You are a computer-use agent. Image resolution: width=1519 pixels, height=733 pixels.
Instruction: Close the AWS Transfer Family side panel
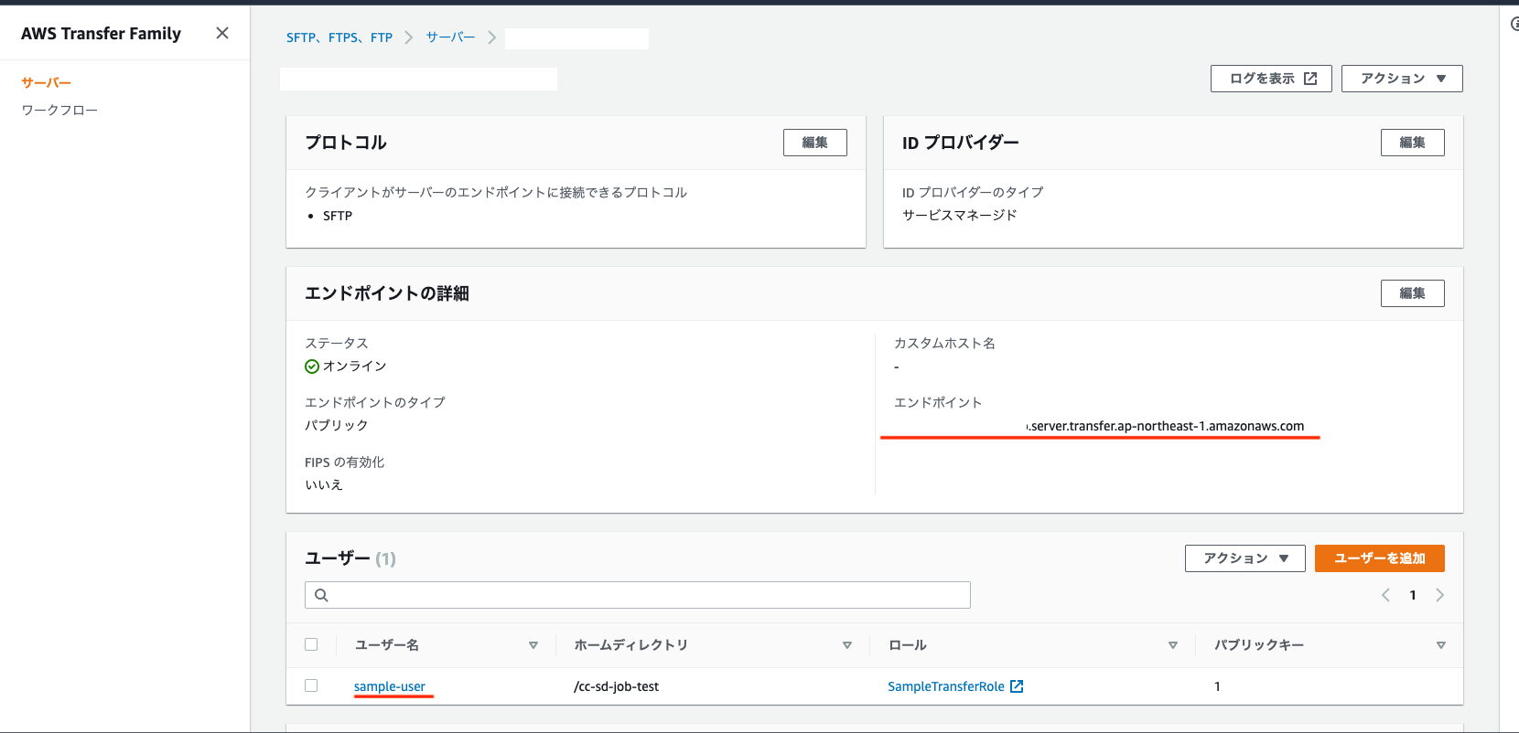point(222,33)
